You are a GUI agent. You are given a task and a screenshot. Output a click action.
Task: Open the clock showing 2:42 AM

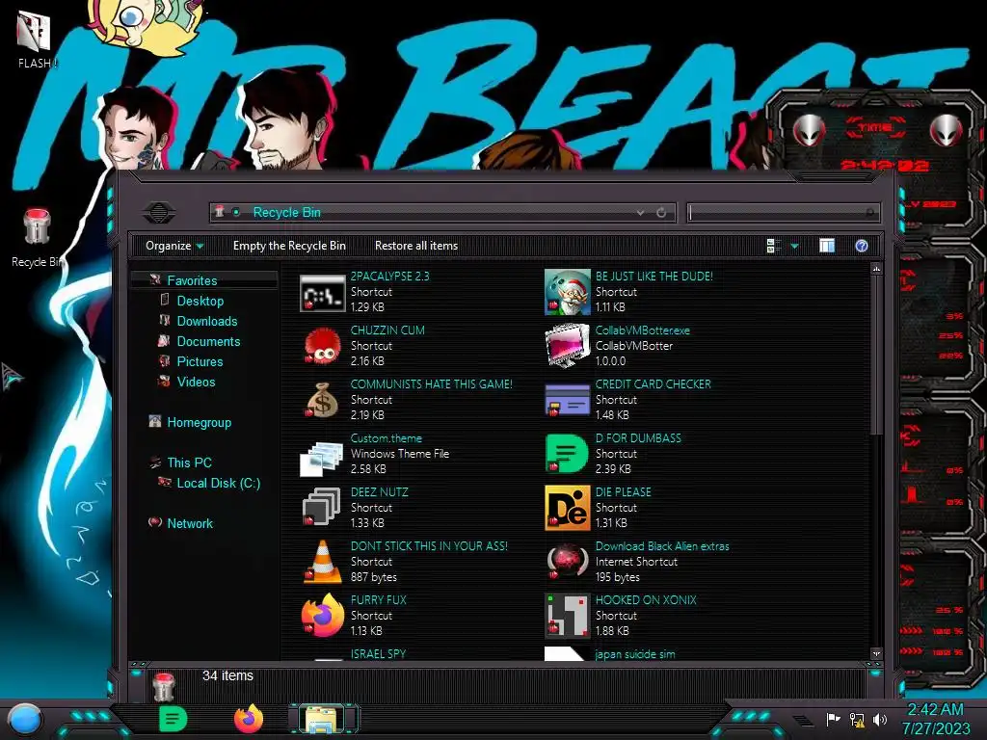click(935, 719)
